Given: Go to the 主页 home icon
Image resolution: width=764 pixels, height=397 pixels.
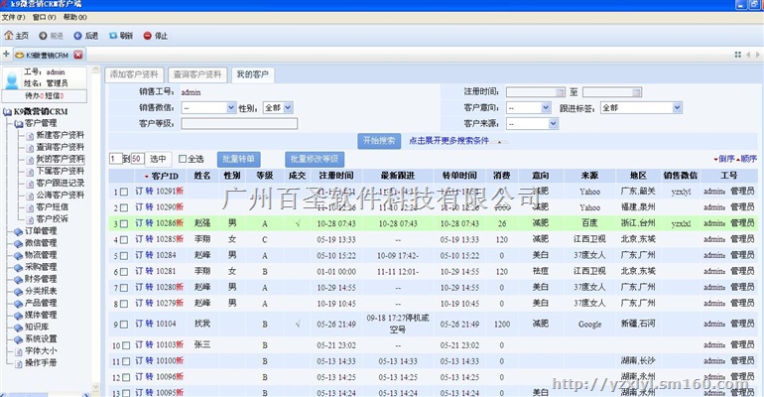Looking at the screenshot, I should pos(9,36).
